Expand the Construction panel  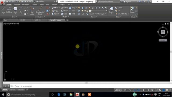pyautogui.click(x=40, y=17)
